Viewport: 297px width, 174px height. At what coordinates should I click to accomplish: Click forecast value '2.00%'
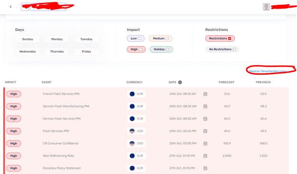tap(227, 156)
